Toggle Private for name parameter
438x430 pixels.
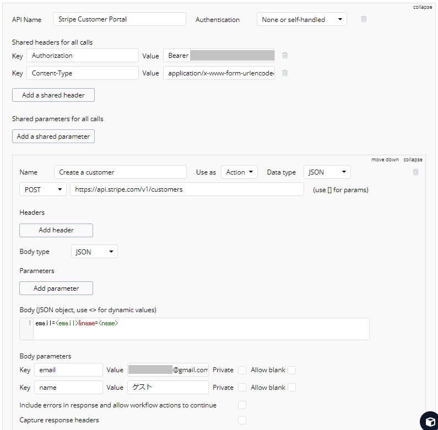[242, 388]
